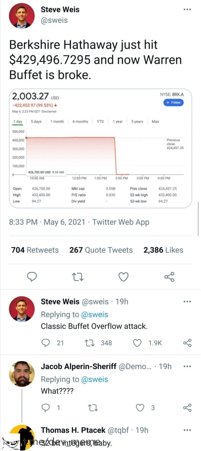Select the 1 year chart range tab
The image size is (201, 451).
pos(118,122)
